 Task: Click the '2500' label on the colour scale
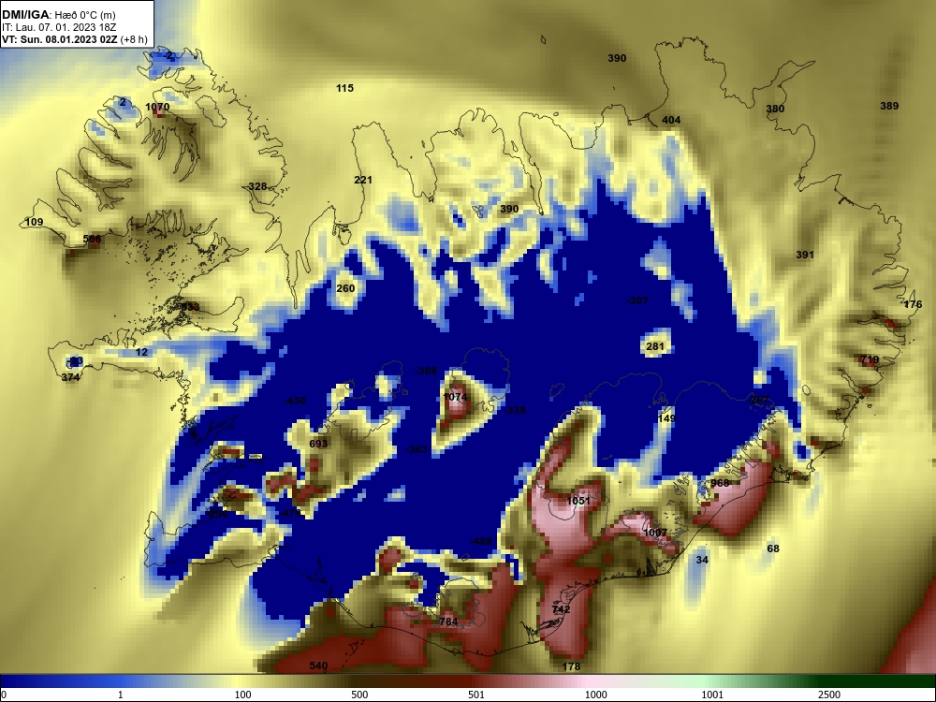point(829,695)
